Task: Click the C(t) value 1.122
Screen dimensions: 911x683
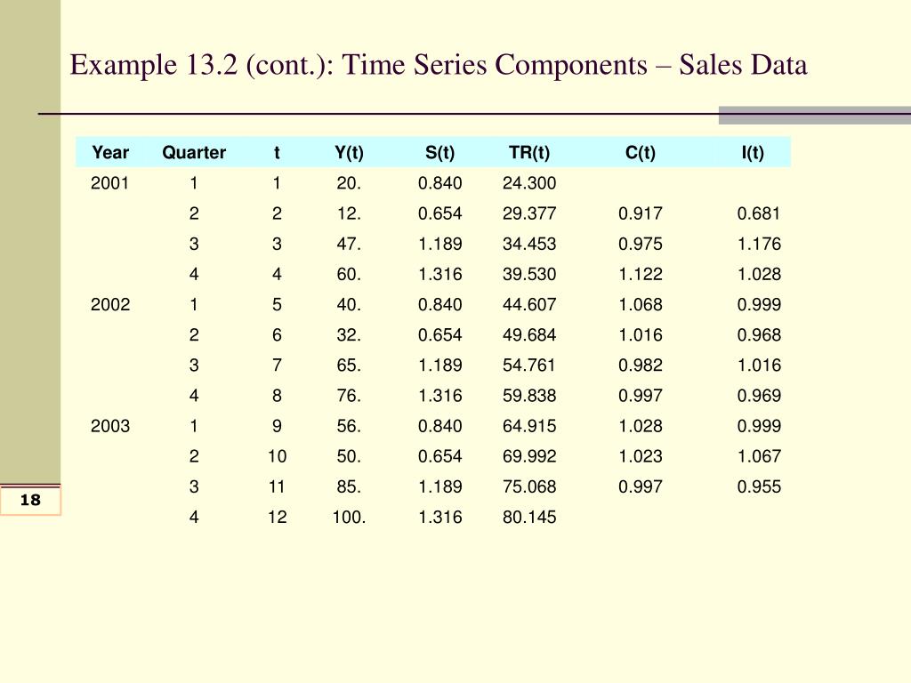Action: point(641,274)
